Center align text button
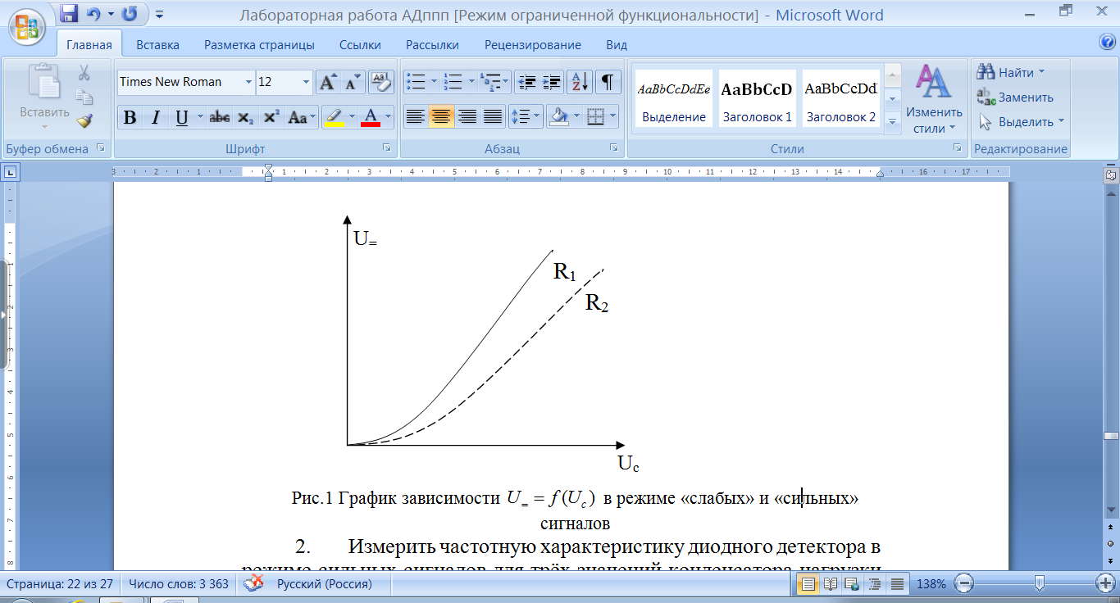 pyautogui.click(x=441, y=117)
